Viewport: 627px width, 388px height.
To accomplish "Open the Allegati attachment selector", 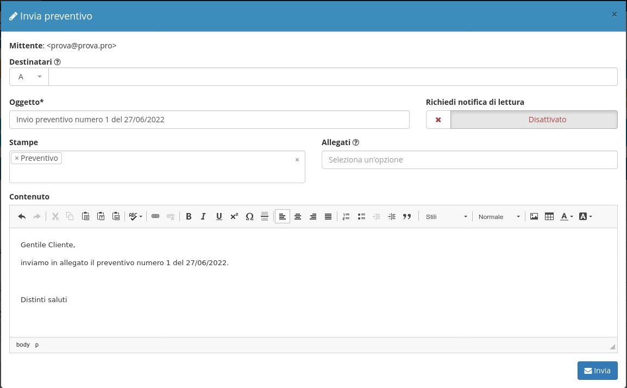I will [469, 160].
